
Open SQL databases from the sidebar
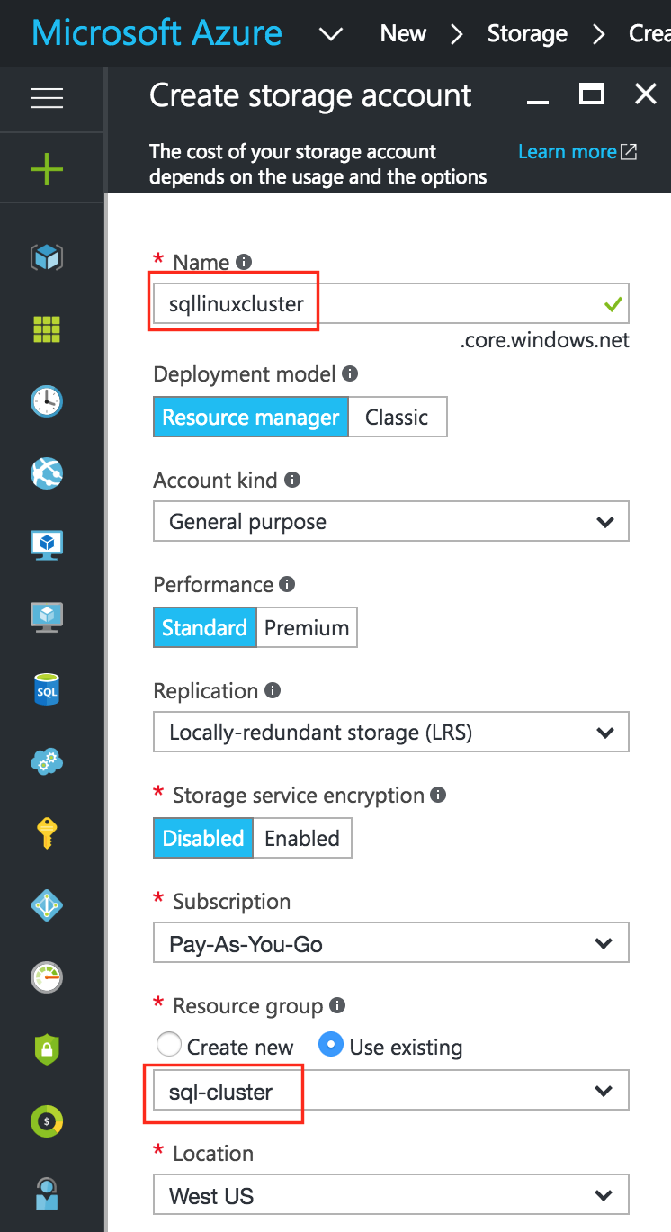(x=46, y=689)
